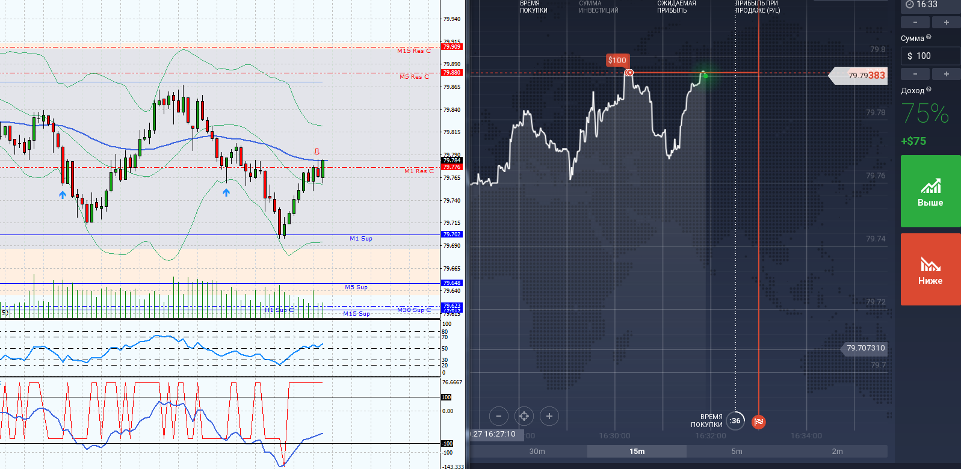The image size is (961, 469).
Task: Increase investment amount with plus
Action: (946, 74)
